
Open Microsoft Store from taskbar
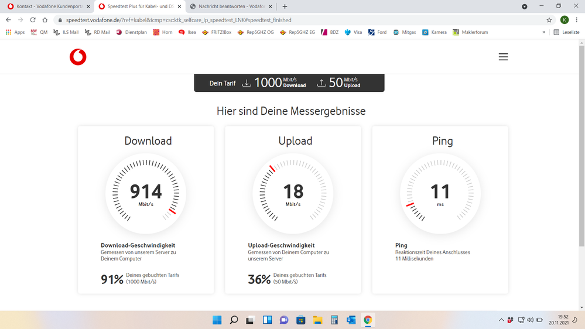click(x=301, y=320)
